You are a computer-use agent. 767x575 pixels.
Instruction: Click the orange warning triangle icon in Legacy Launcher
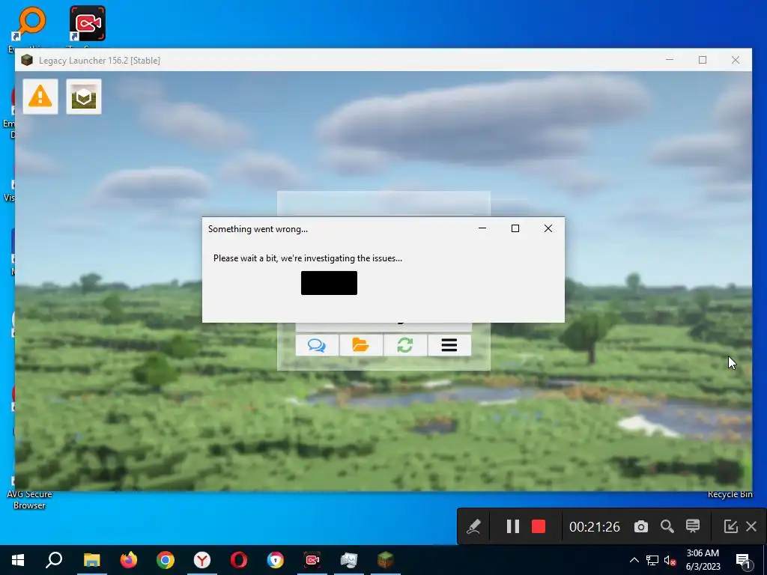click(x=40, y=97)
